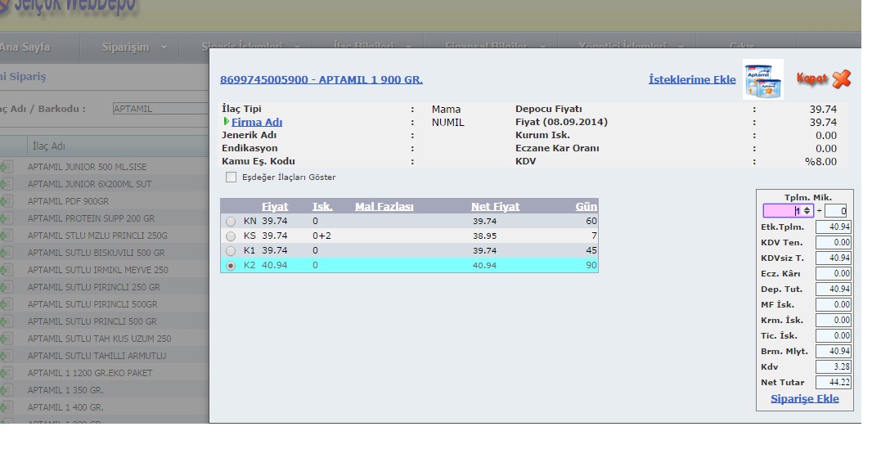Click the add icon for APTAMIL 1 350 GR.
872x467 pixels.
pos(7,390)
